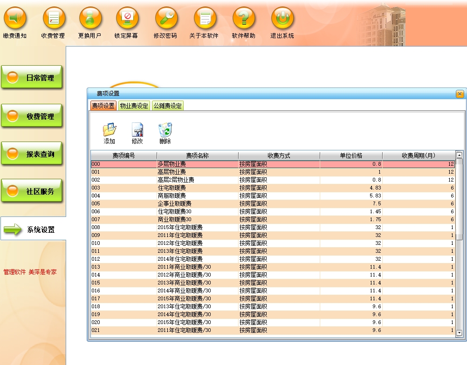Click the 修改 edit icon

[x=137, y=130]
